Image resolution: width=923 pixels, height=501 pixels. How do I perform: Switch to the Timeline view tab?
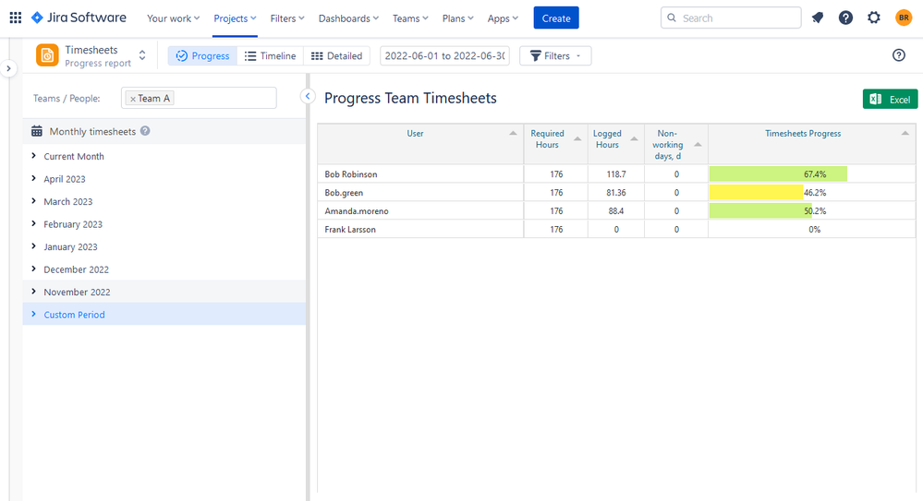pyautogui.click(x=270, y=56)
